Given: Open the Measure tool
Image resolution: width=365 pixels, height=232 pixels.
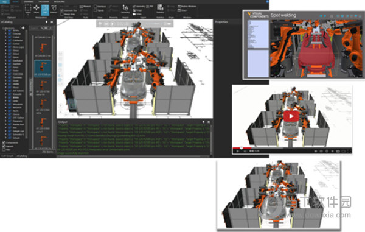Looking at the screenshot, I should click(85, 7).
